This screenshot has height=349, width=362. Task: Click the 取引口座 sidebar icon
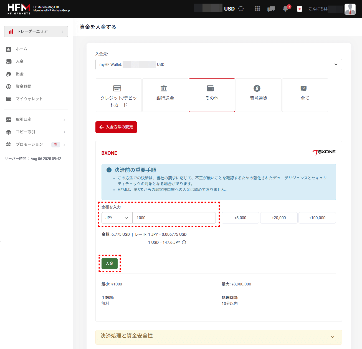tap(9, 120)
